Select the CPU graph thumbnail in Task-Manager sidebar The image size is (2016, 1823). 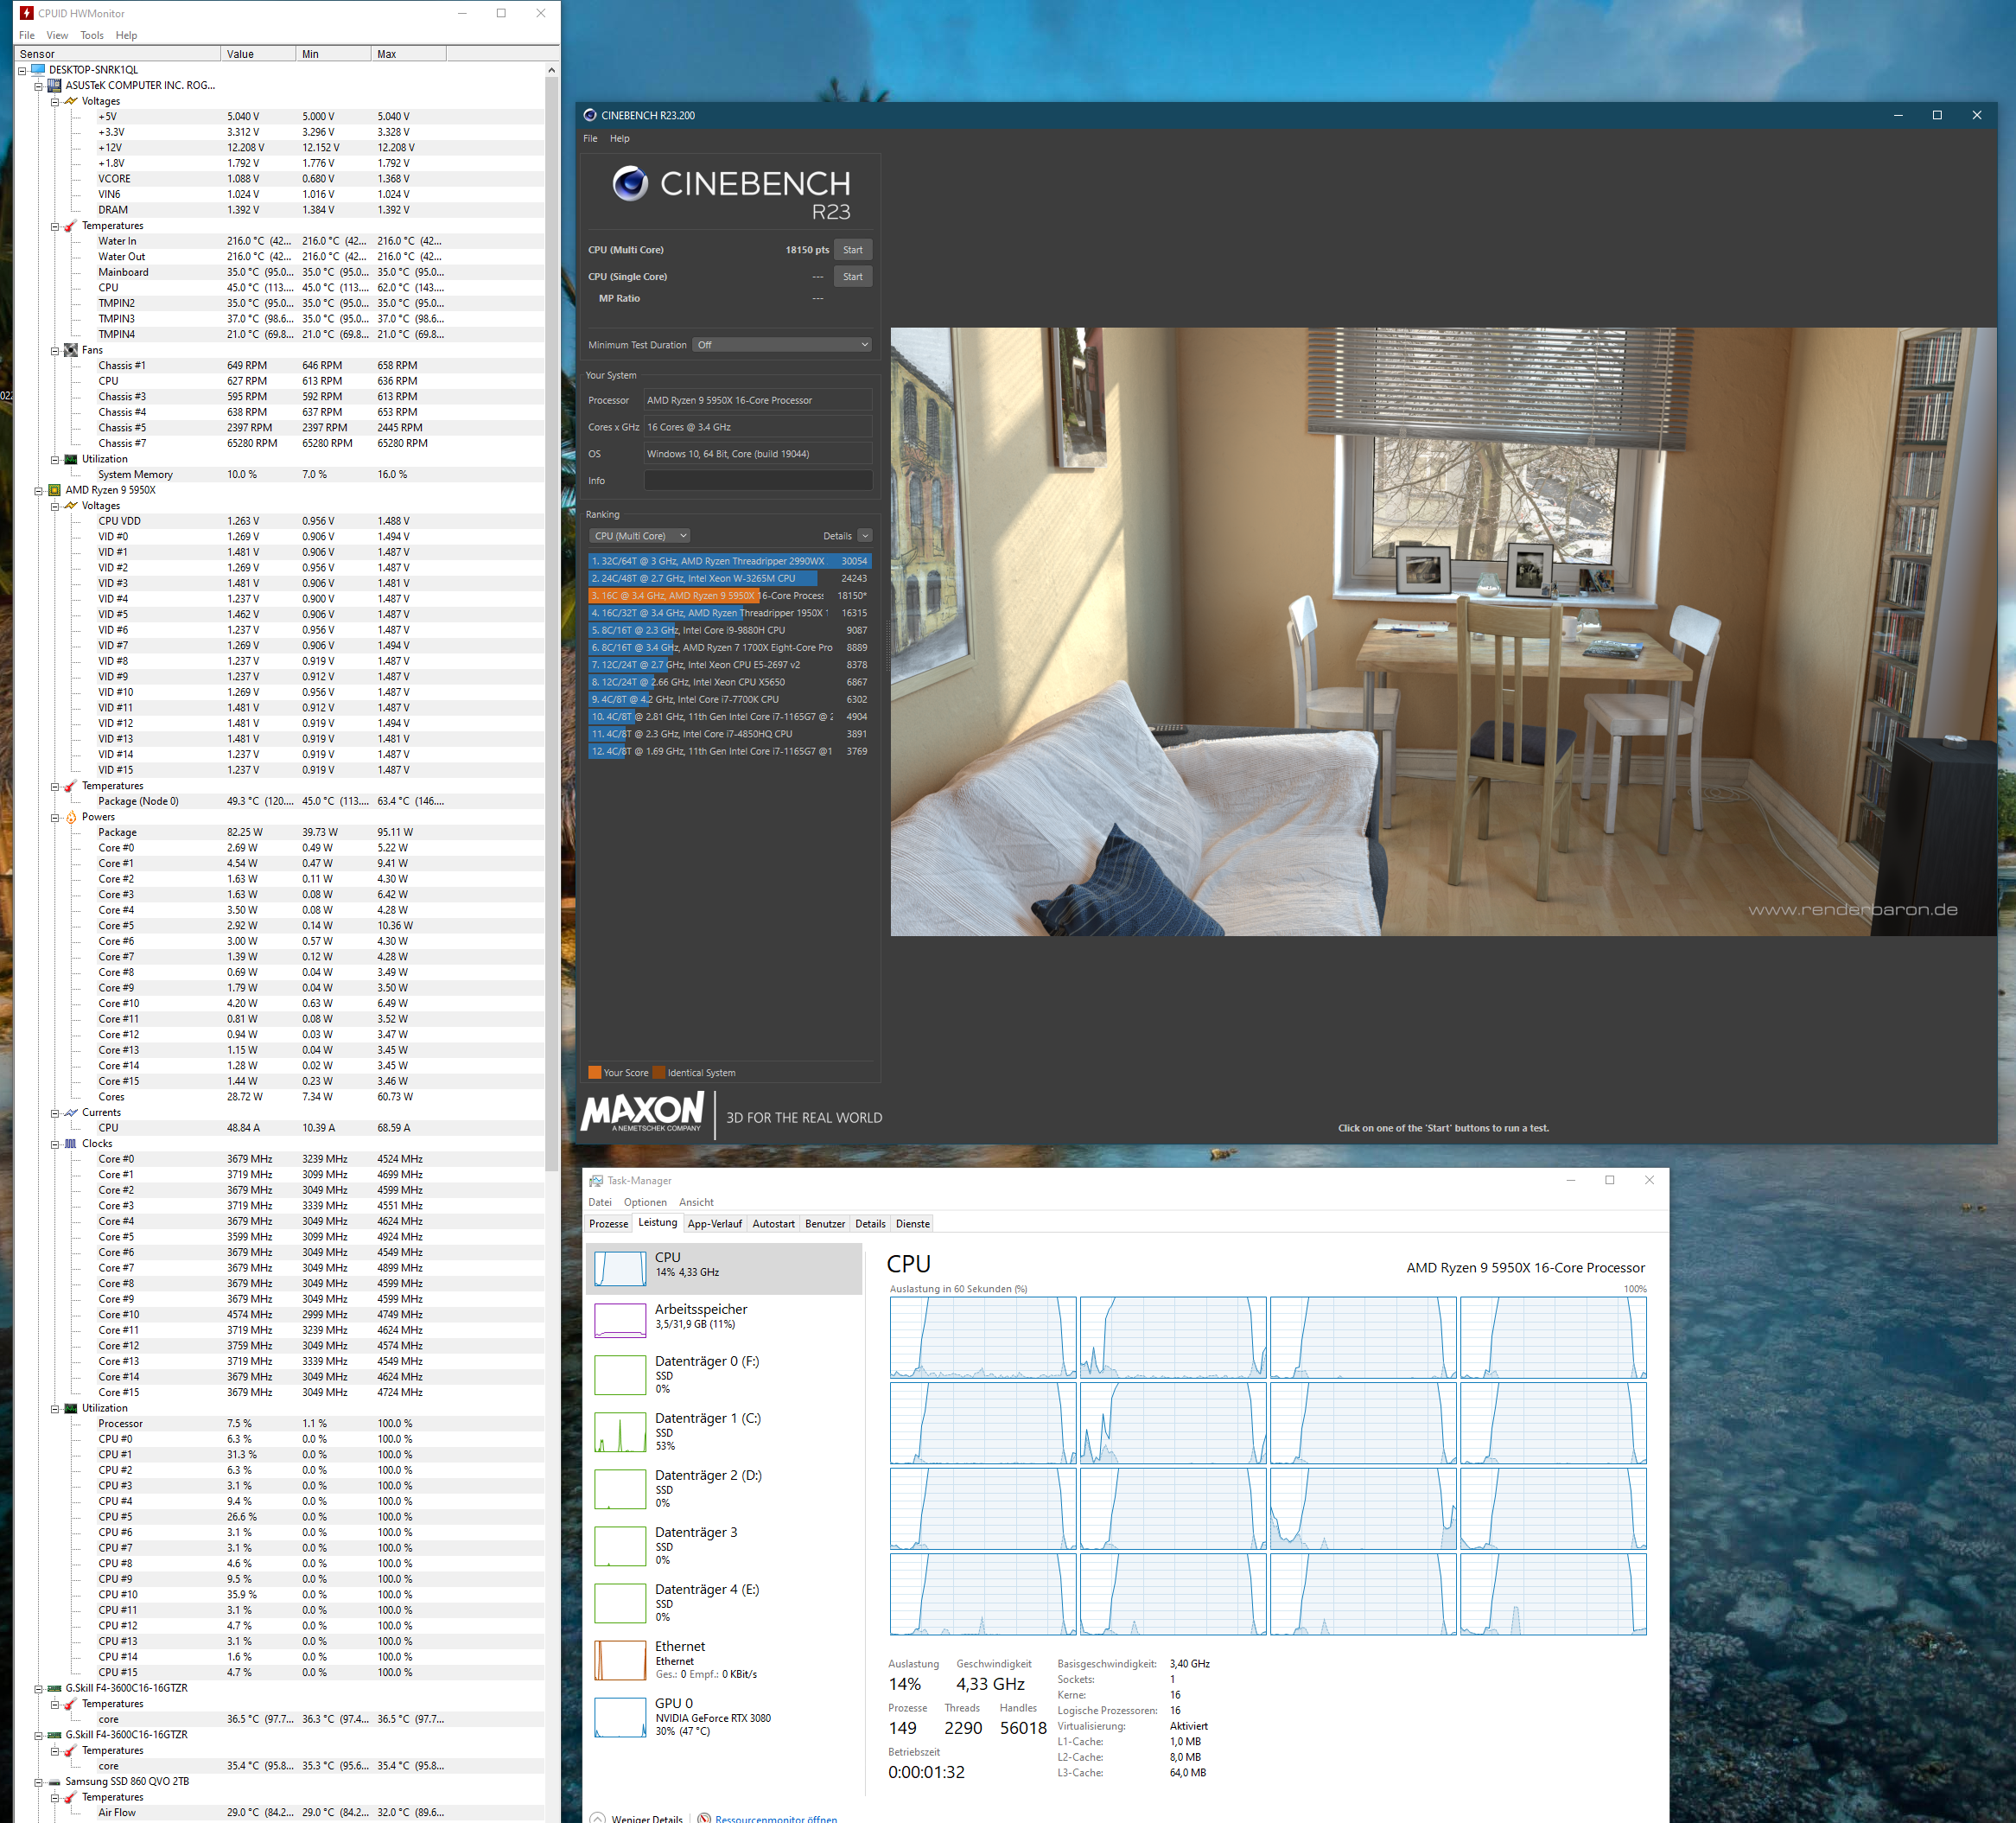(x=620, y=1269)
